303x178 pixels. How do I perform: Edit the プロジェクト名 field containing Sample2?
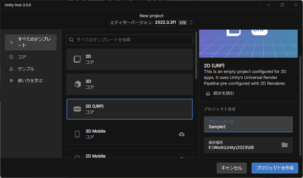point(248,124)
